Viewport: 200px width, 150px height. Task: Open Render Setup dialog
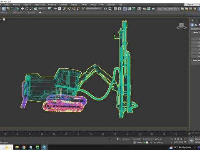pos(144,9)
